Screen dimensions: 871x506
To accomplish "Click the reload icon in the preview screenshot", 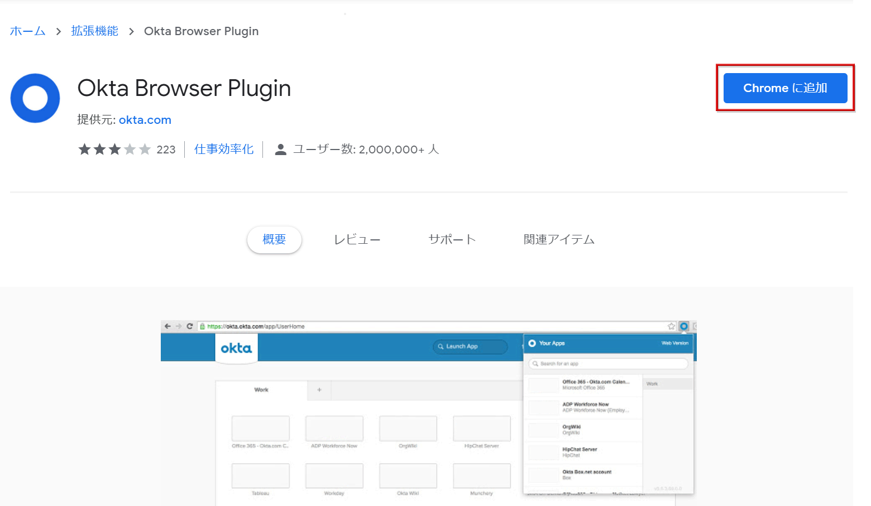I will 190,326.
